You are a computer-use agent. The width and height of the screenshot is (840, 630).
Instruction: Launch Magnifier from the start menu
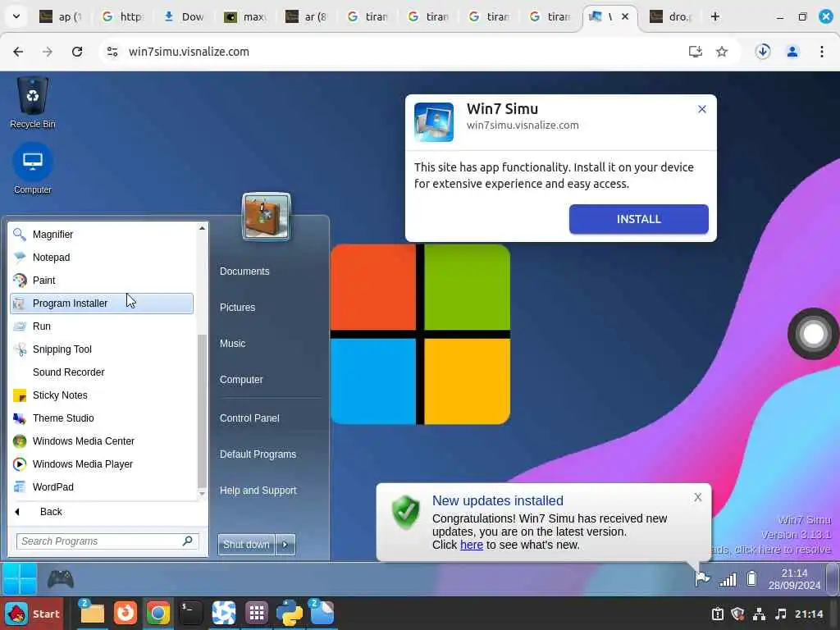(x=102, y=234)
